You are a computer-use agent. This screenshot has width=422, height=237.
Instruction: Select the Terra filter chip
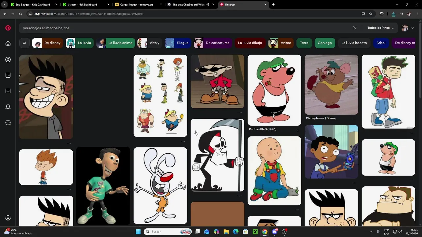click(x=304, y=43)
